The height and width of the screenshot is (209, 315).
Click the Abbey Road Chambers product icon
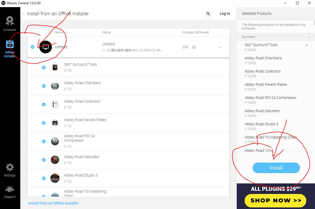click(x=55, y=86)
